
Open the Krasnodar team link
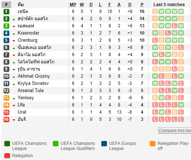coord(28,33)
